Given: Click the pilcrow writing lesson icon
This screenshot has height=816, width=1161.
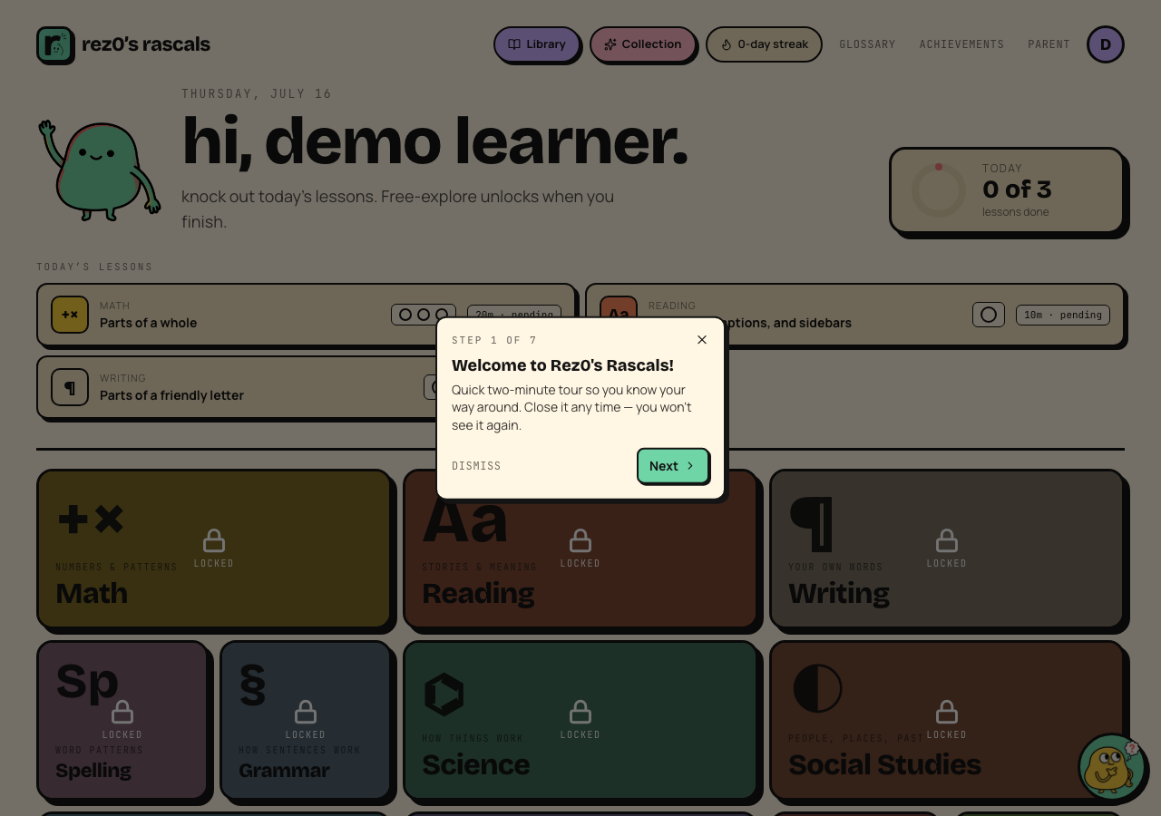Looking at the screenshot, I should coord(70,387).
